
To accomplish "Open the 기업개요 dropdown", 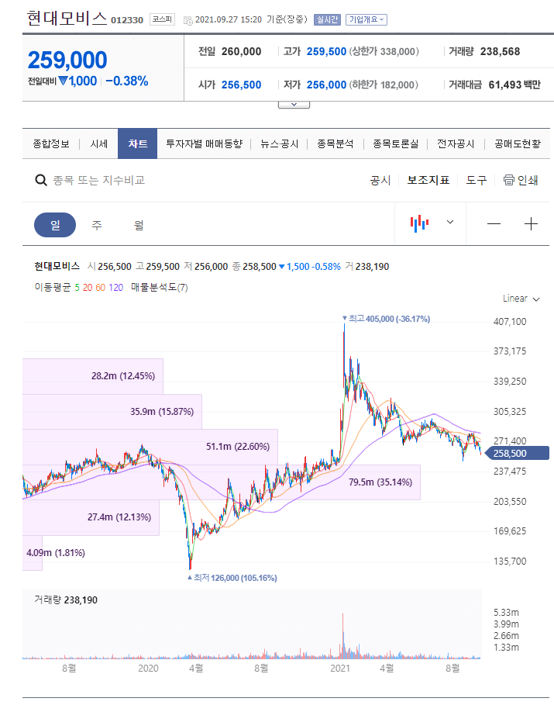I will 366,20.
